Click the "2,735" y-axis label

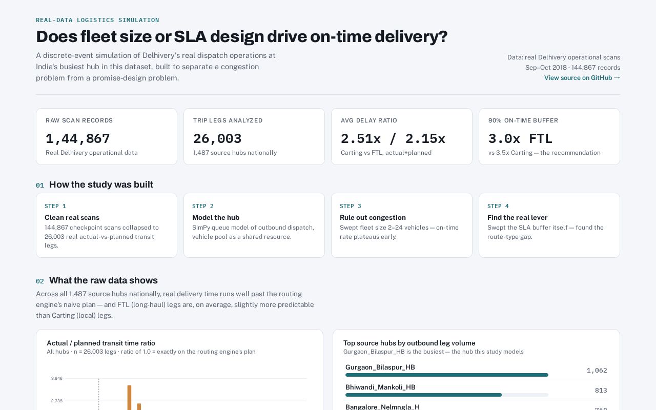click(x=57, y=401)
